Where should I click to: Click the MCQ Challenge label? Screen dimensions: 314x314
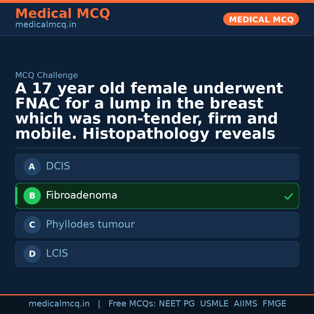pos(47,76)
